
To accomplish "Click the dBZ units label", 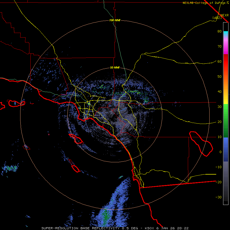I will coord(217,18).
